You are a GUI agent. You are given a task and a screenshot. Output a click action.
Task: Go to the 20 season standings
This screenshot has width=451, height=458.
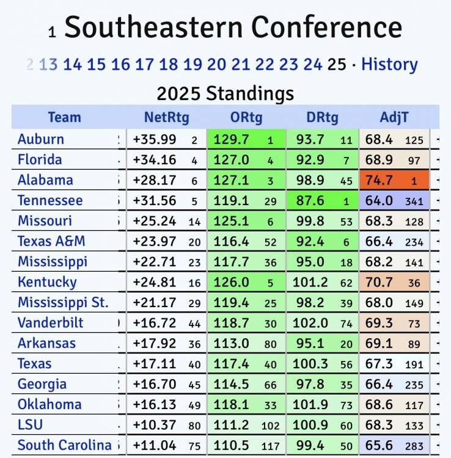216,65
